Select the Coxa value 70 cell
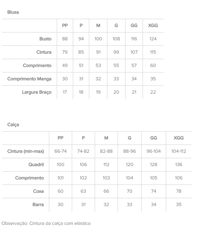The height and width of the screenshot is (231, 199). pos(130,191)
